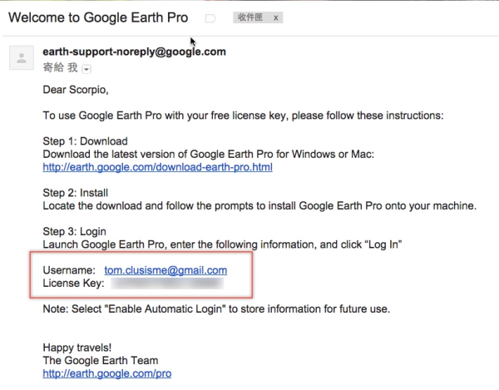Click the email subject Welcome to Google Earth Pro

(x=98, y=17)
